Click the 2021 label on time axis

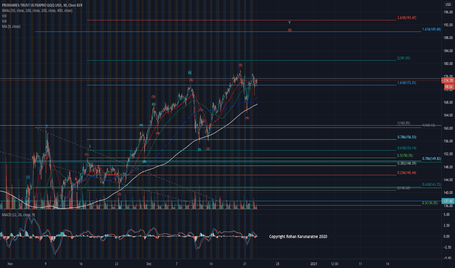click(x=313, y=264)
